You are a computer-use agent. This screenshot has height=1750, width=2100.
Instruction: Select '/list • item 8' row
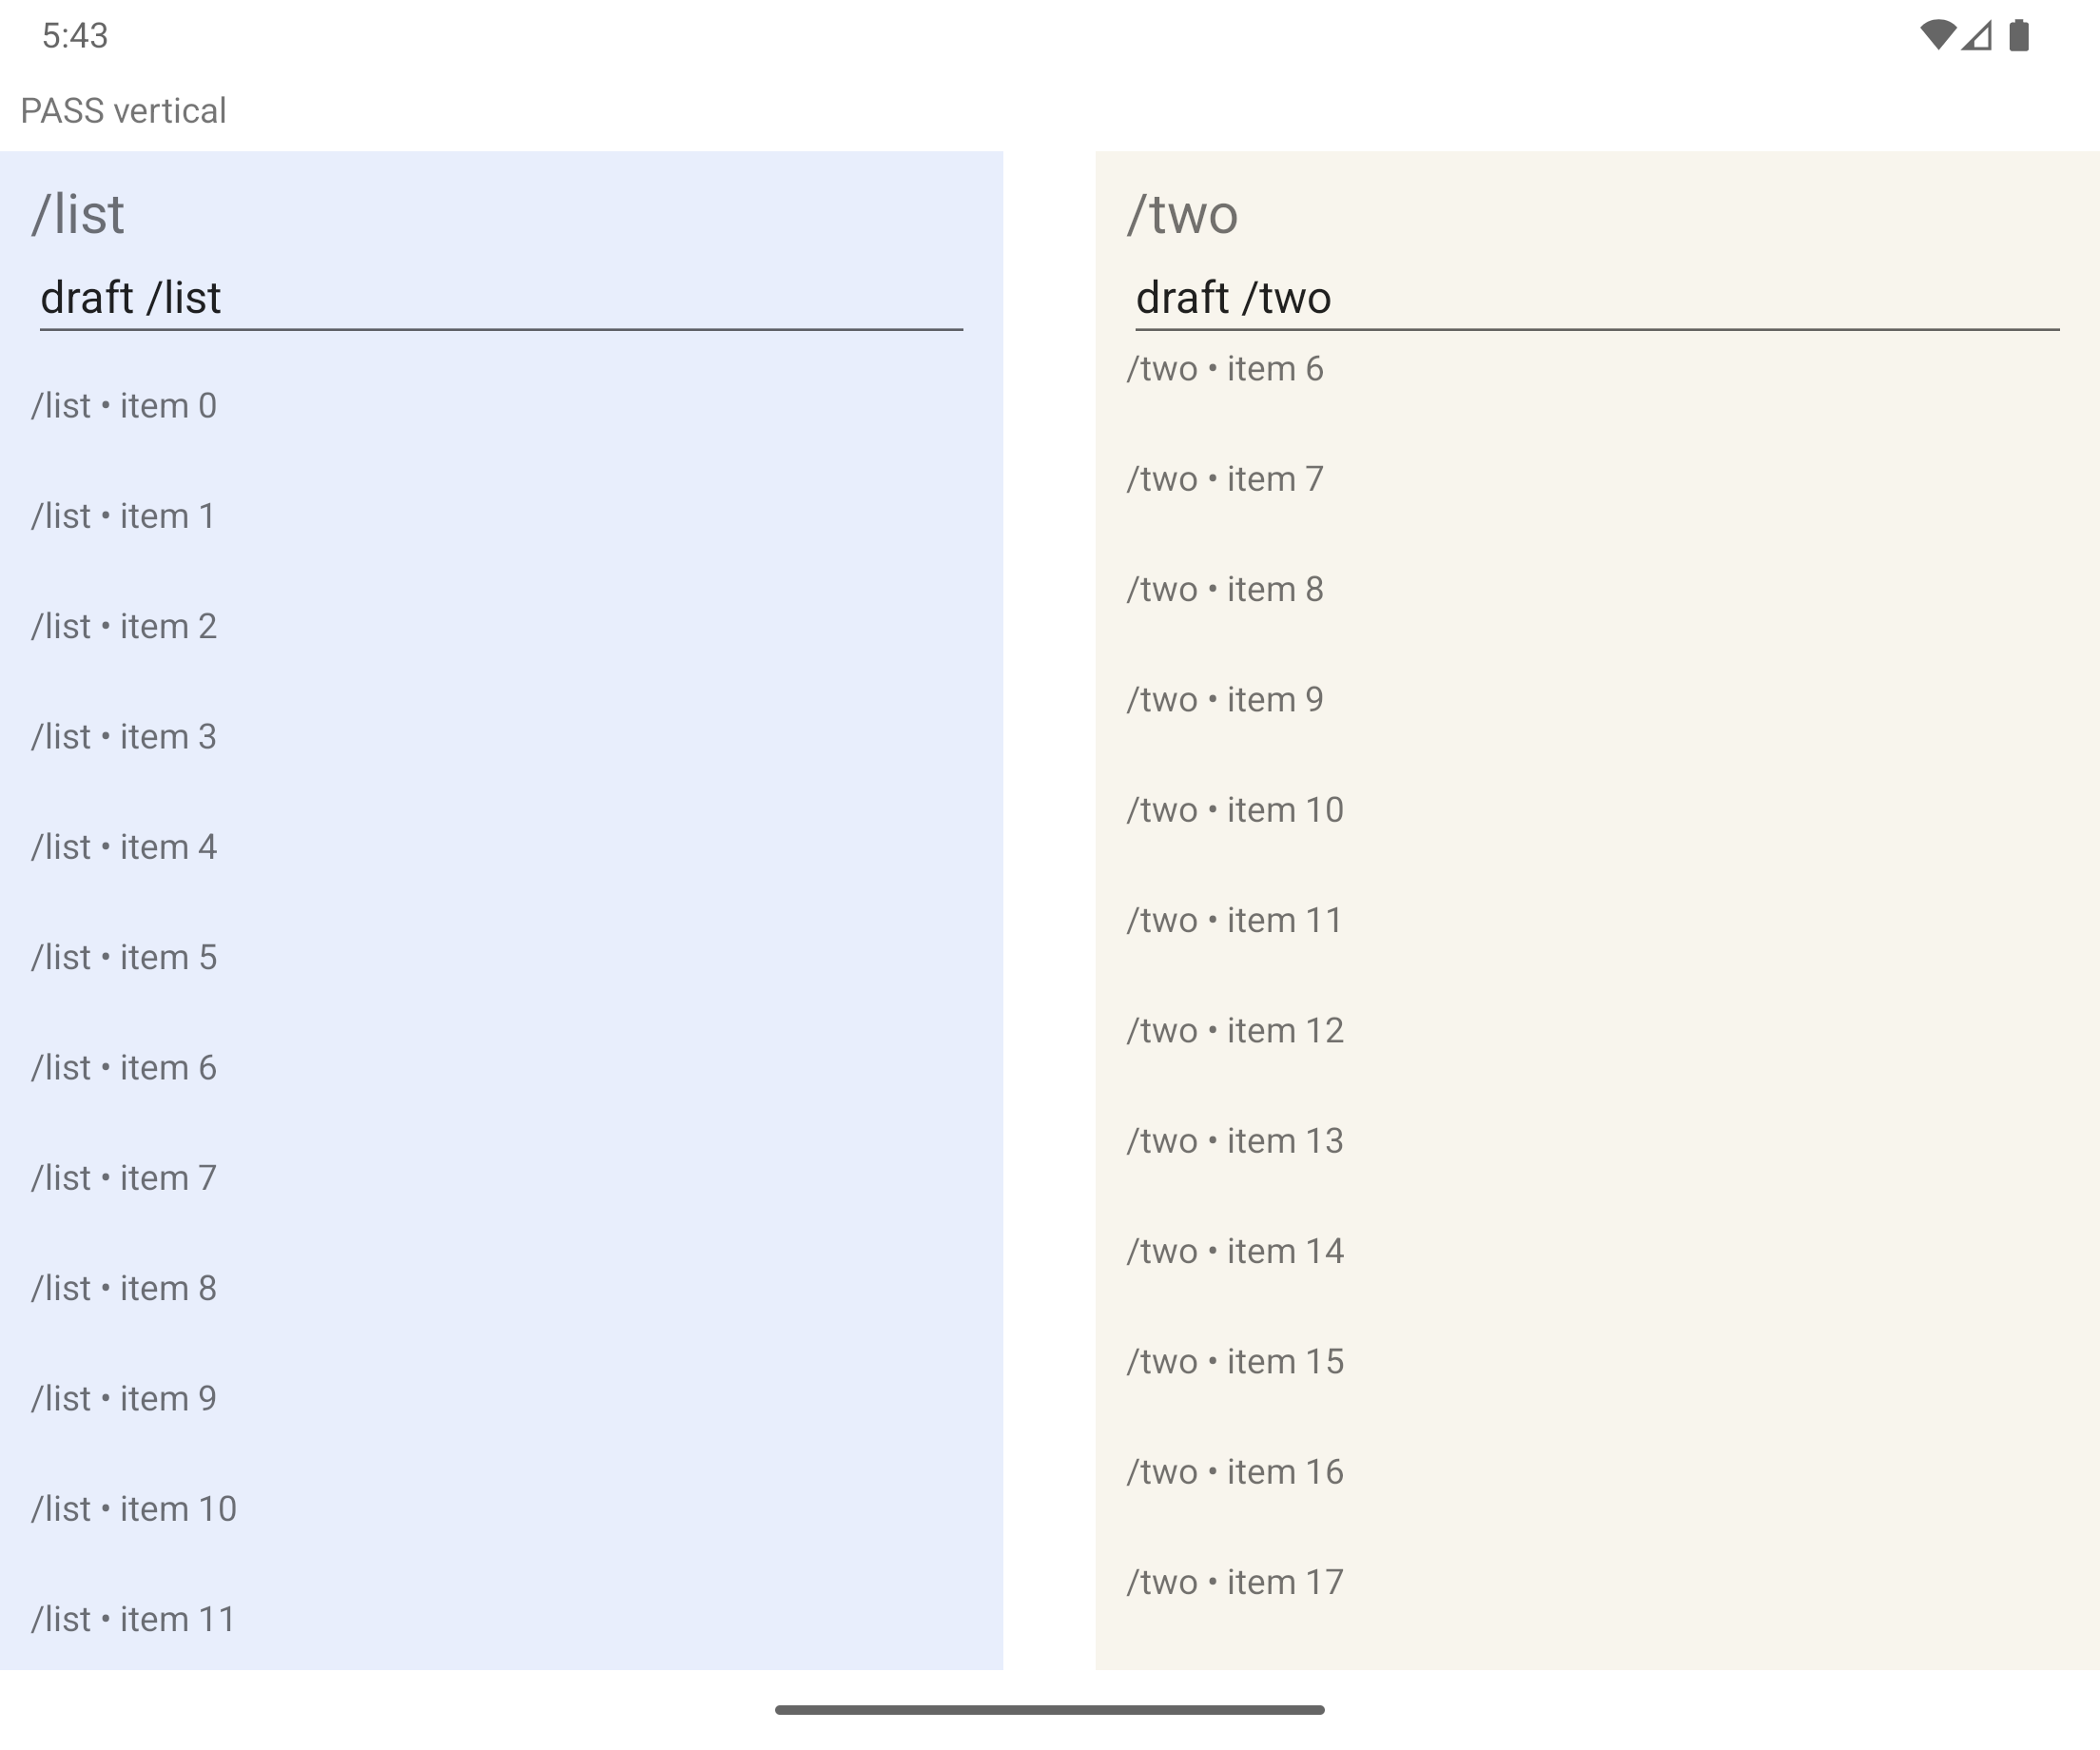501,1288
